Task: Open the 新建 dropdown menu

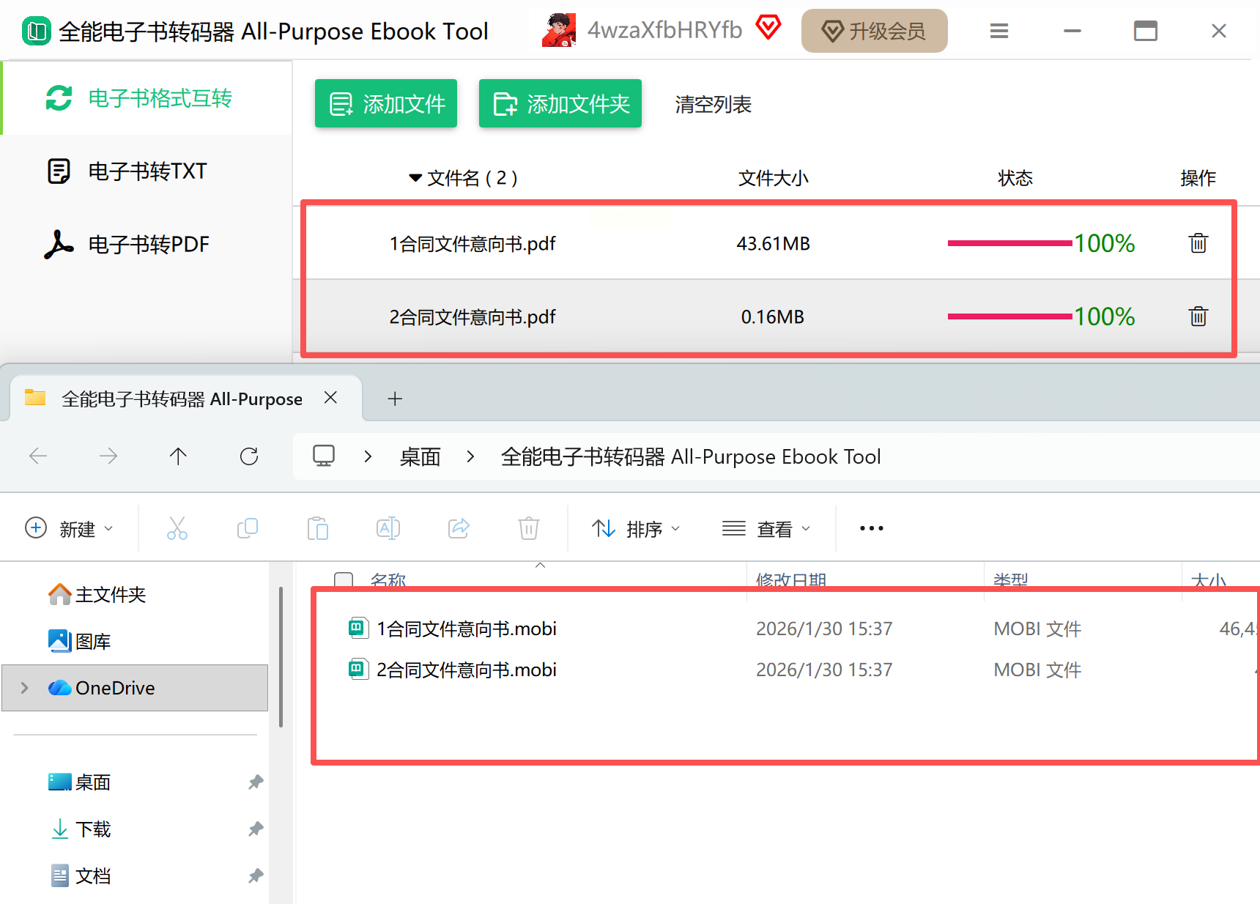Action: point(70,528)
